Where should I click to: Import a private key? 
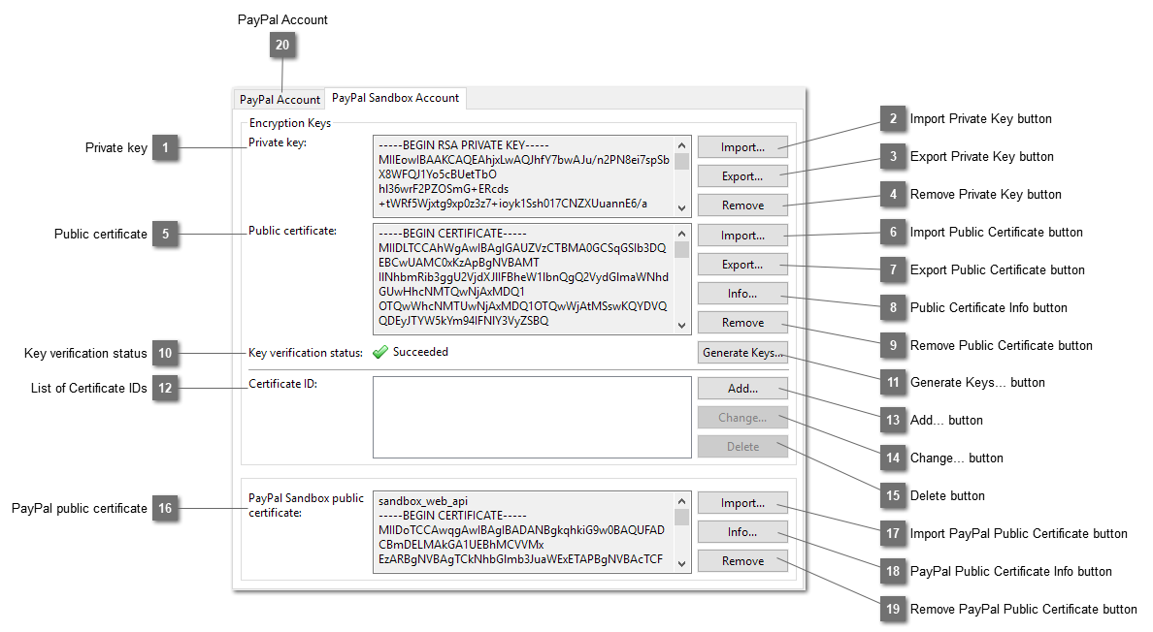pyautogui.click(x=742, y=146)
